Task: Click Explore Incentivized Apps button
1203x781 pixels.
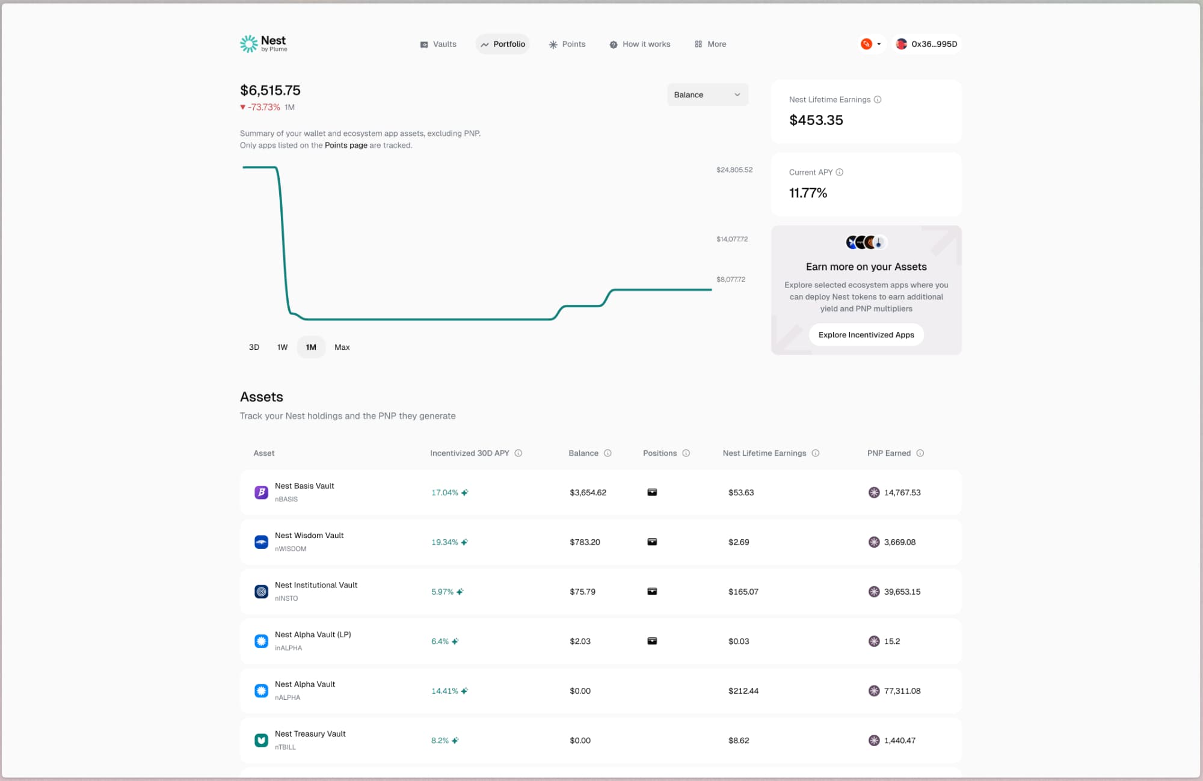Action: pos(866,335)
